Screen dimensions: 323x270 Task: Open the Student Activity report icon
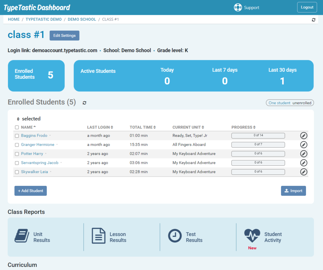pos(252,236)
